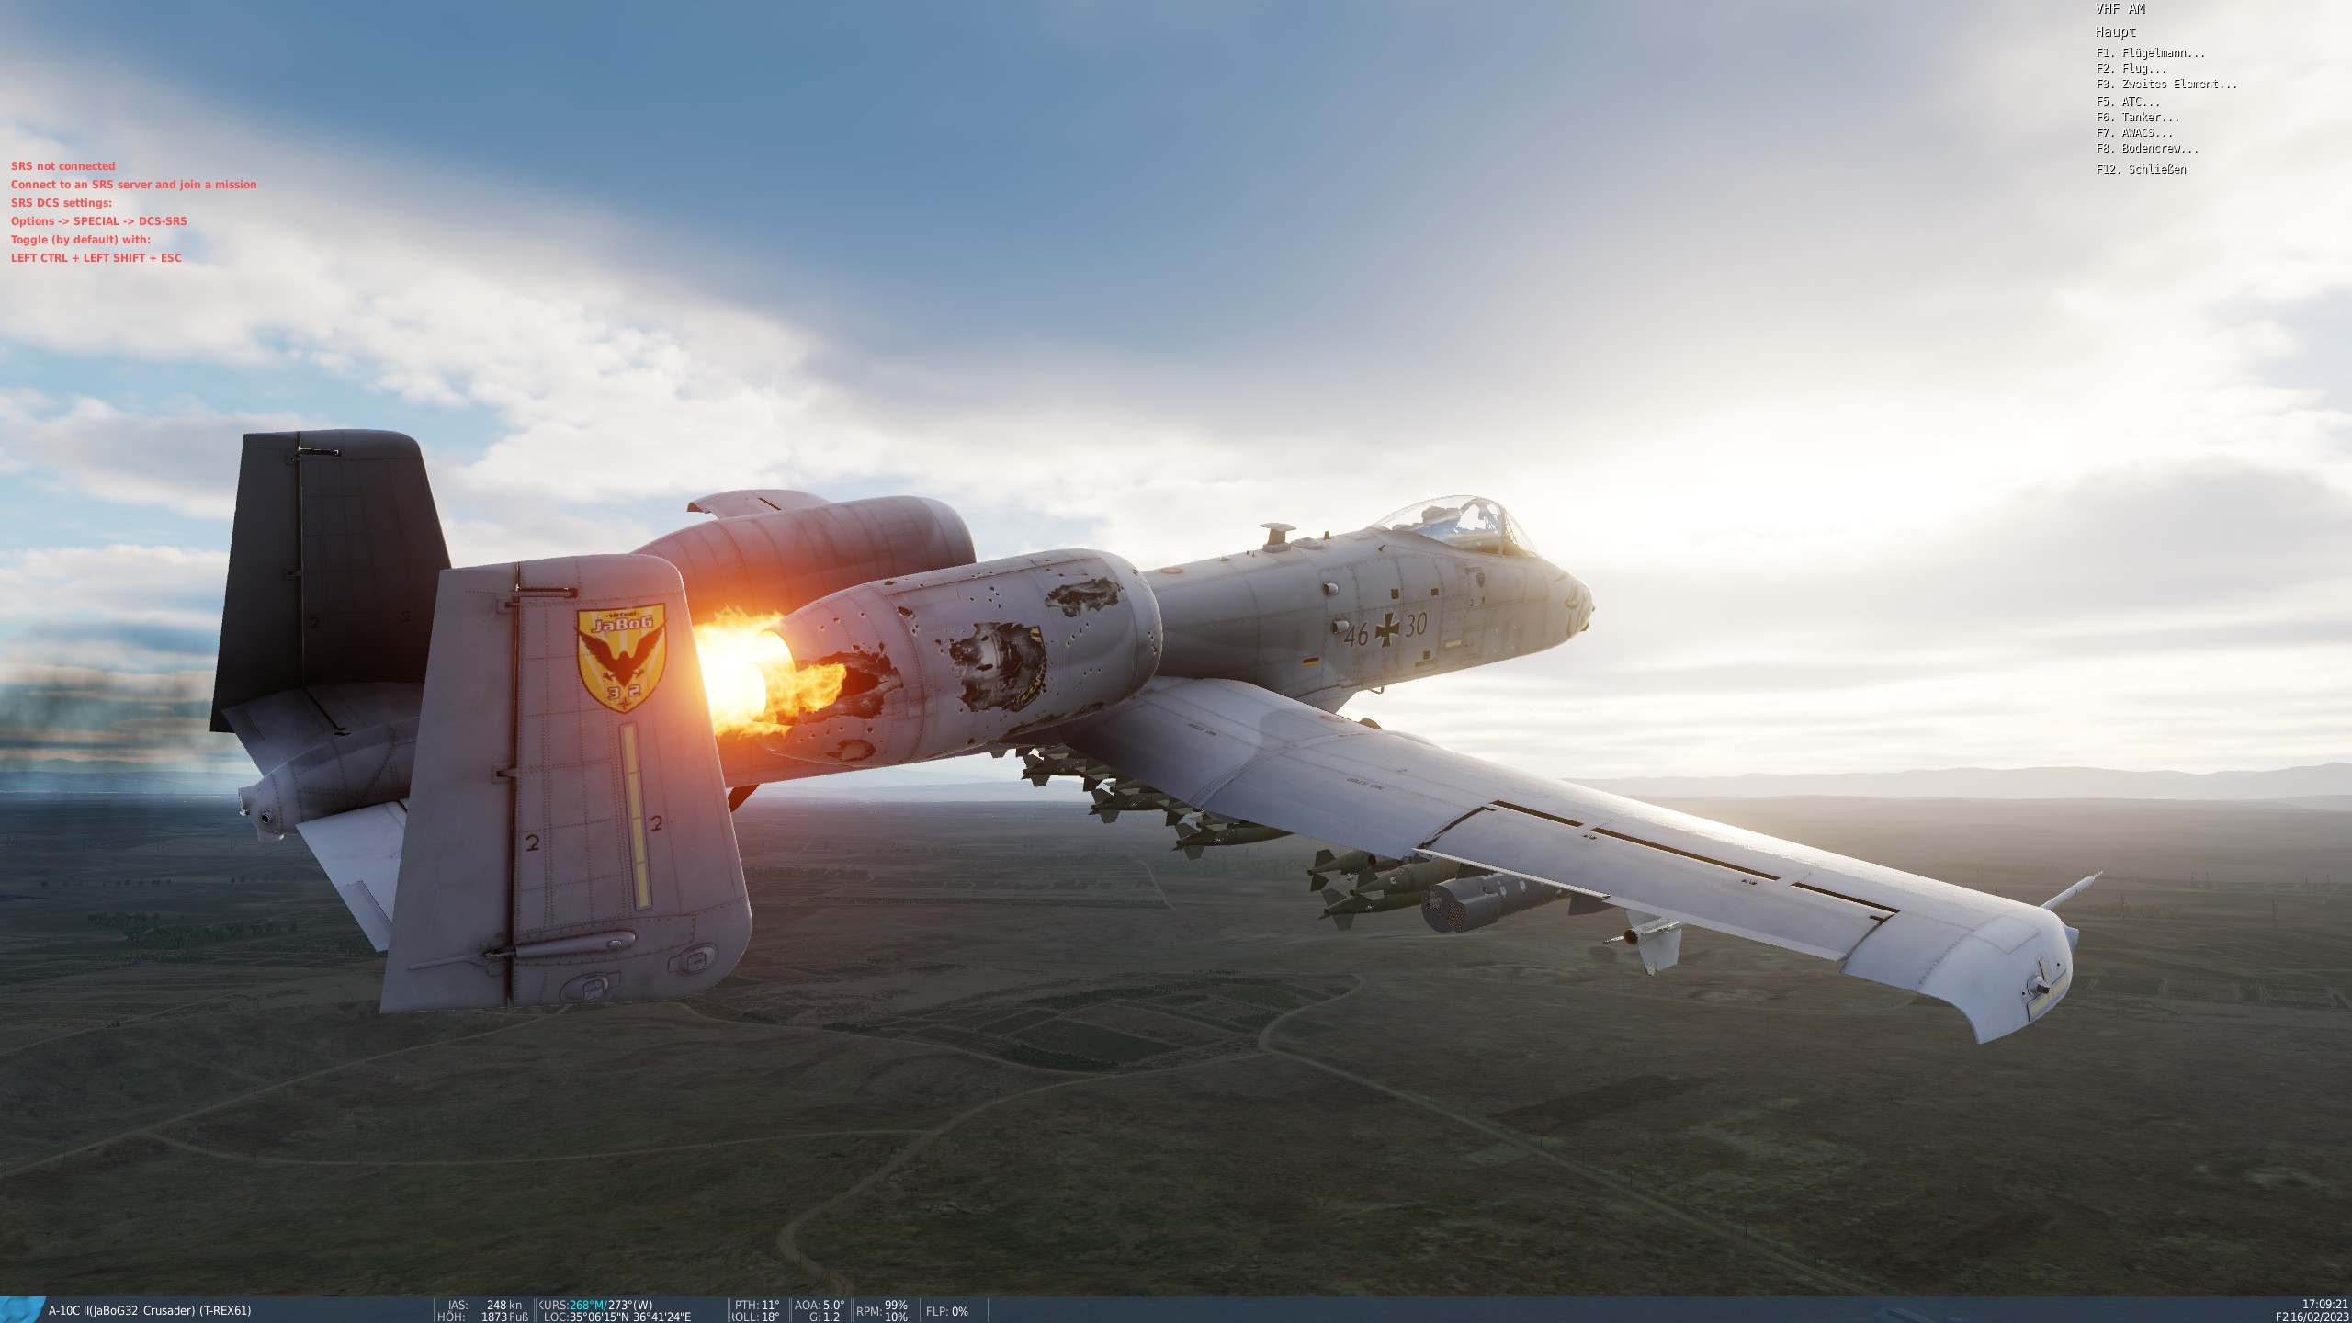
Task: Click the G 1.2 load readout
Action: pos(824,1317)
